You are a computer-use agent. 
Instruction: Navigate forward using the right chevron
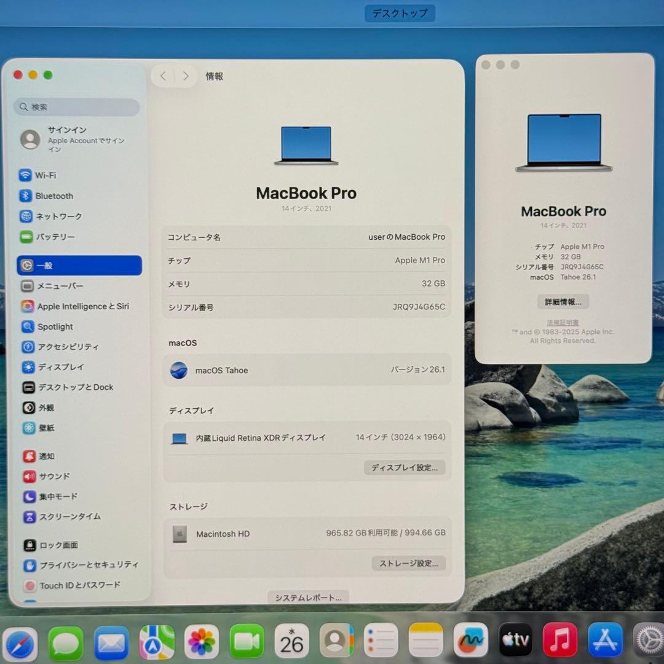[185, 76]
